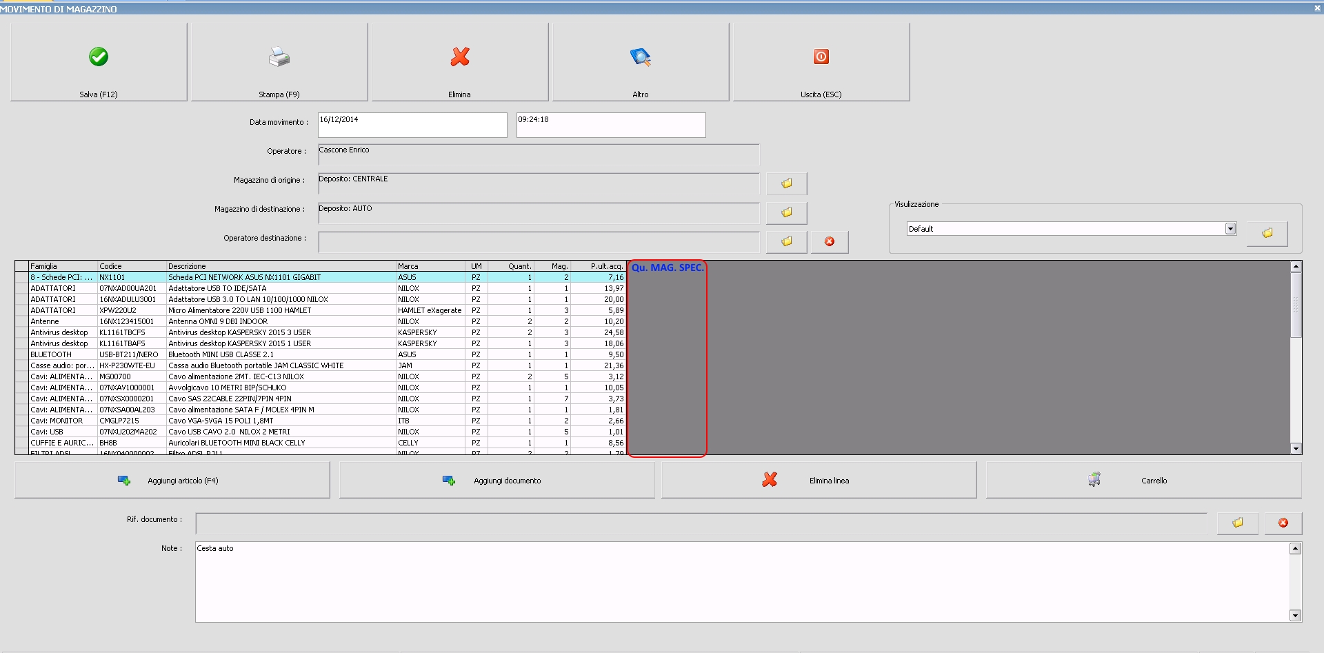Click Stampa (F9) printer button
Image resolution: width=1324 pixels, height=653 pixels.
(279, 62)
